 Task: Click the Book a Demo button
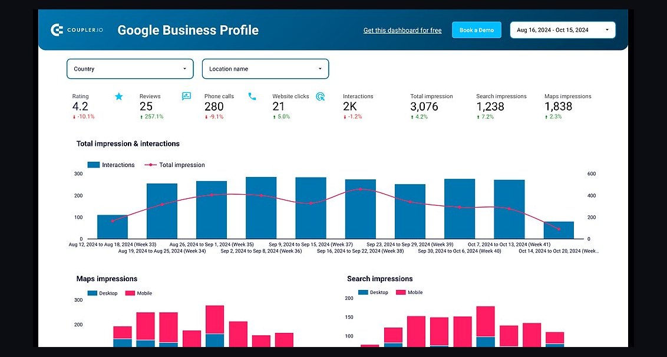point(477,30)
